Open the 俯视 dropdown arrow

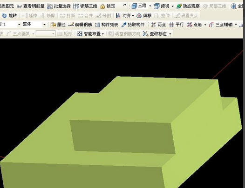pos(173,6)
